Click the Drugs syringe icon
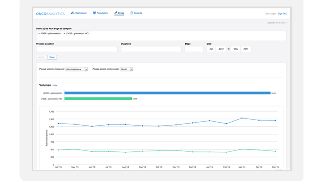 point(116,13)
